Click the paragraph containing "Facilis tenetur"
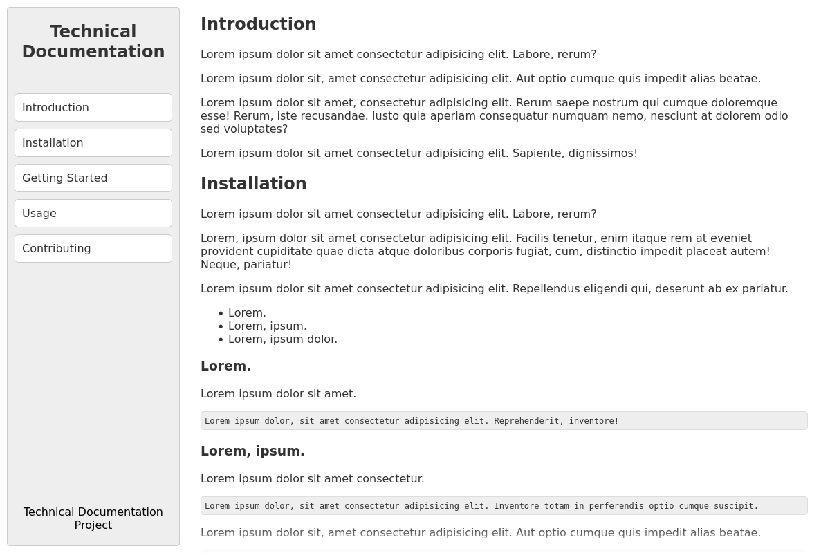Viewport: 830px width, 553px height. (485, 251)
